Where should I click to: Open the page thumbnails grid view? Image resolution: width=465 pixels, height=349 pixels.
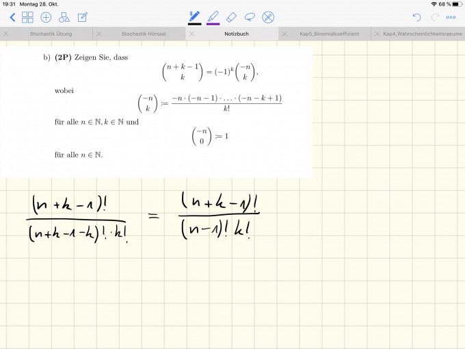coord(28,17)
